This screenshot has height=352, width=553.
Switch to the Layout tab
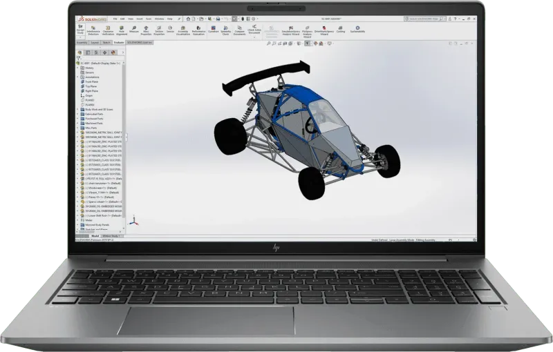pos(95,43)
